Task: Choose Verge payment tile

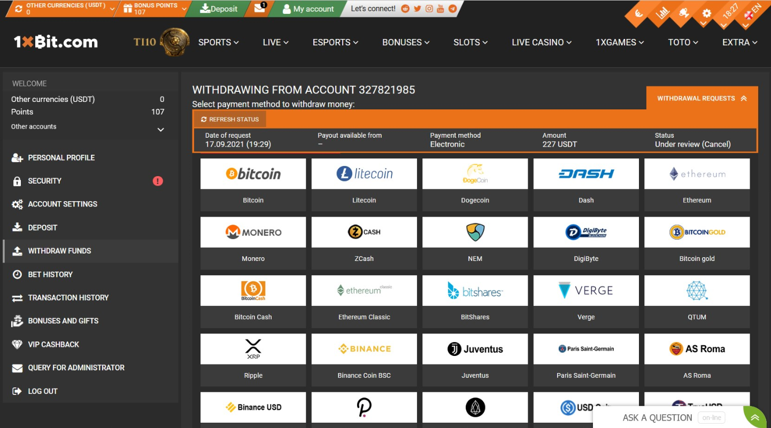Action: (586, 302)
